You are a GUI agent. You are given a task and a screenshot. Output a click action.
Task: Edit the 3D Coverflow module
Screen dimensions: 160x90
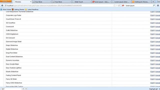[152, 23]
